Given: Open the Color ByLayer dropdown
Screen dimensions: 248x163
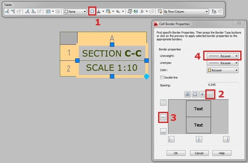Looking at the screenshot, I should pyautogui.click(x=222, y=70).
